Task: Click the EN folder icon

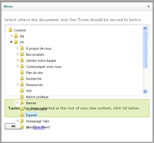Action: 16,36
